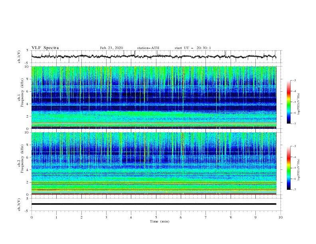The width and height of the screenshot is (316, 244).
Task: Click the ch.1 spectrogram panel
Action: tap(154, 97)
